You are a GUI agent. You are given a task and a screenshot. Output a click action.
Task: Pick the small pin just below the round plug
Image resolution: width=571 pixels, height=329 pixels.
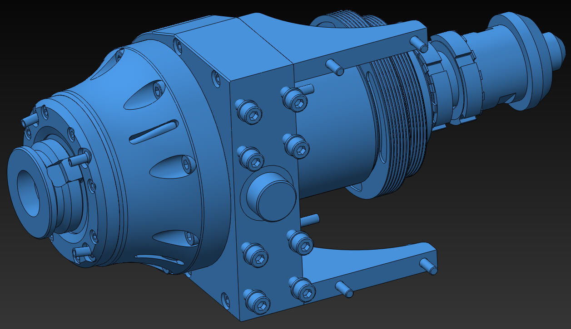[x=309, y=219]
